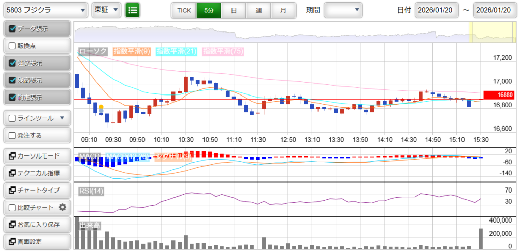Click the start date input field
This screenshot has height=252, width=521.
pos(437,10)
